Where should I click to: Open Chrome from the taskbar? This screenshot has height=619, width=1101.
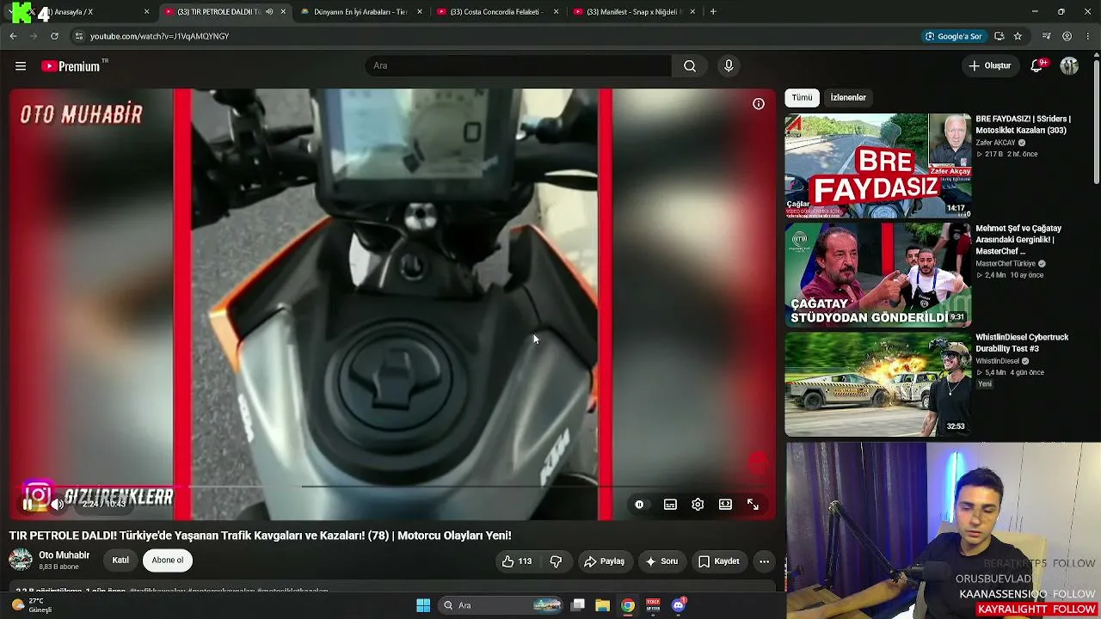point(628,605)
